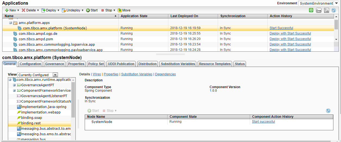This screenshot has width=341, height=142.
Task: Open the Resource Templates tab
Action: click(x=215, y=64)
